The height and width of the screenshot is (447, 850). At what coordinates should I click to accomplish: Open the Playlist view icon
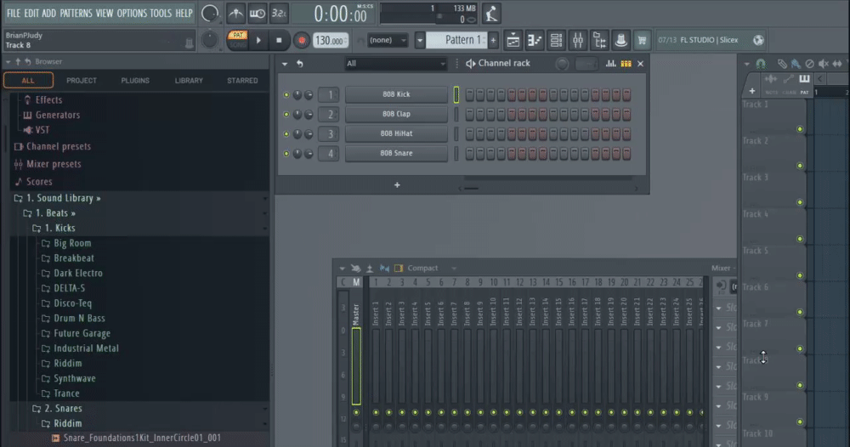pos(513,40)
